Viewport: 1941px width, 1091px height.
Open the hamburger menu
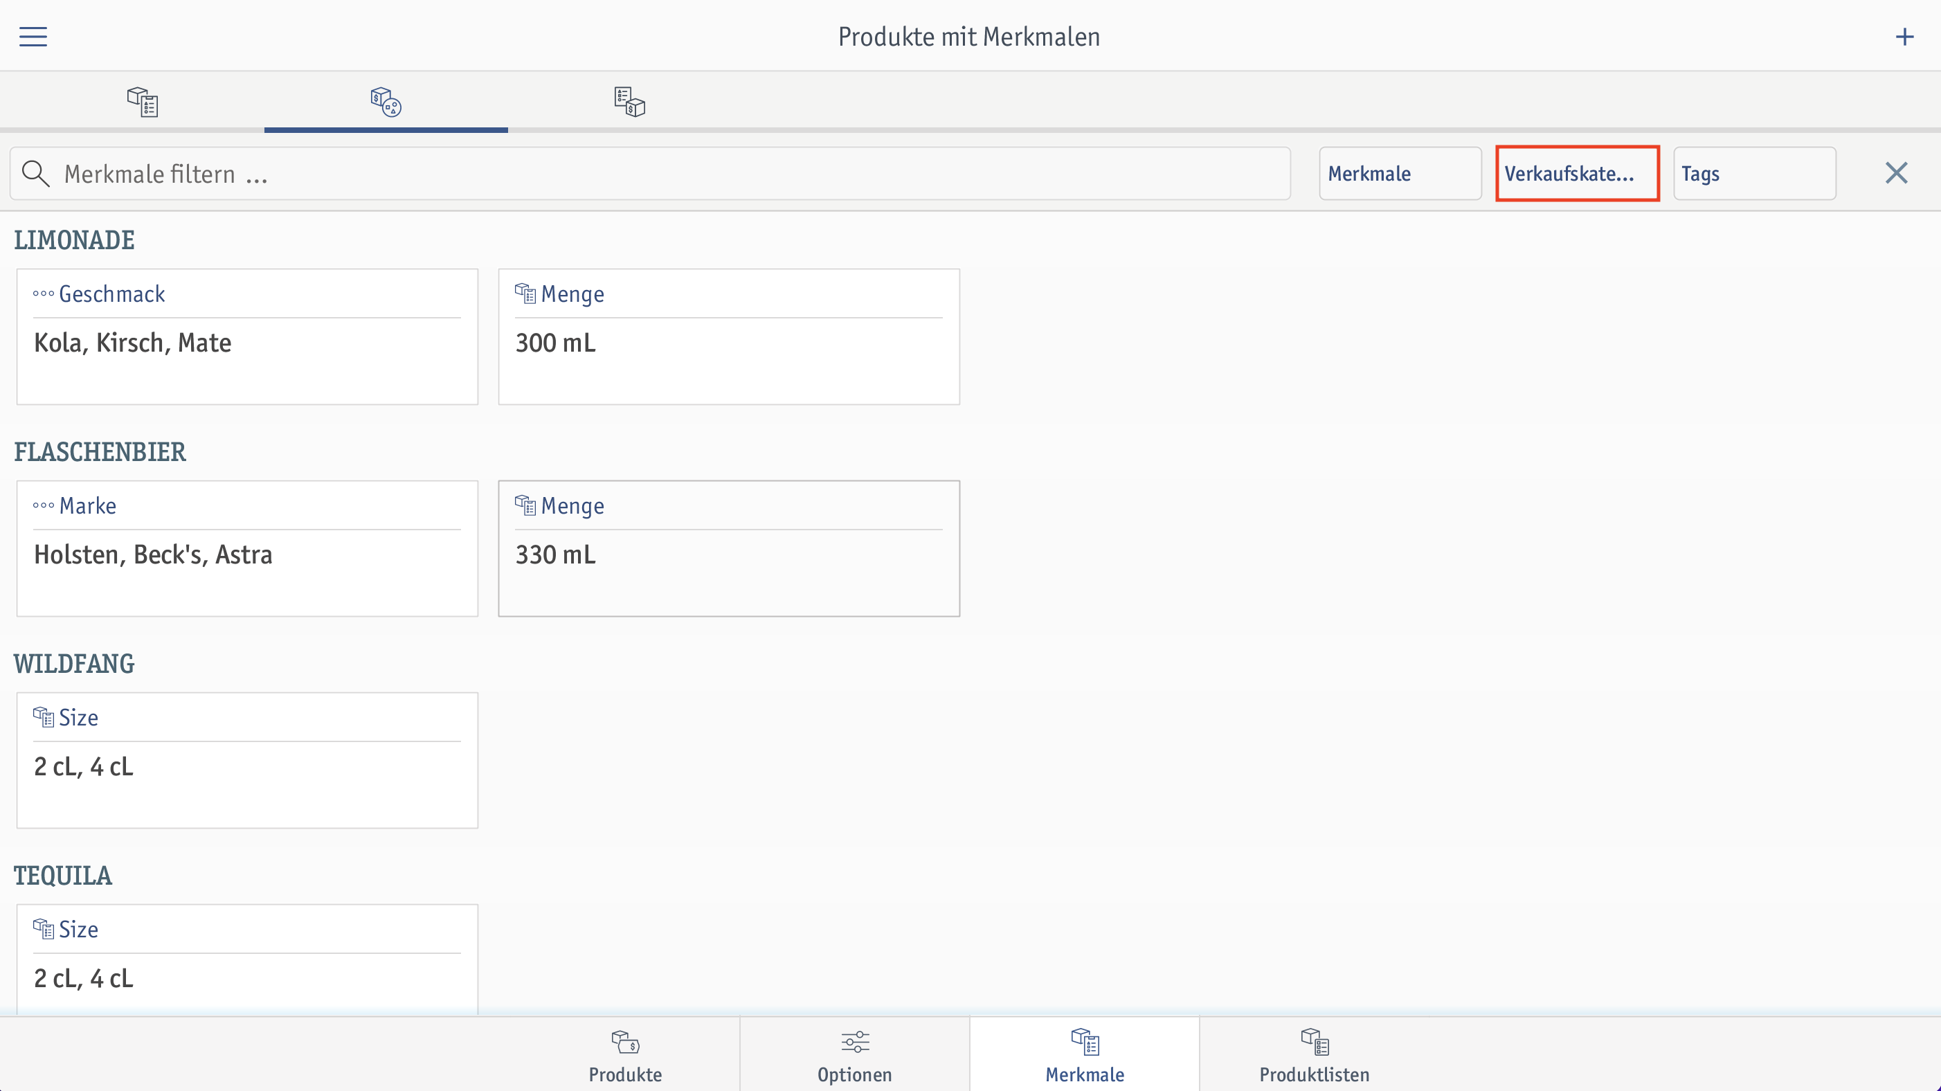[33, 36]
